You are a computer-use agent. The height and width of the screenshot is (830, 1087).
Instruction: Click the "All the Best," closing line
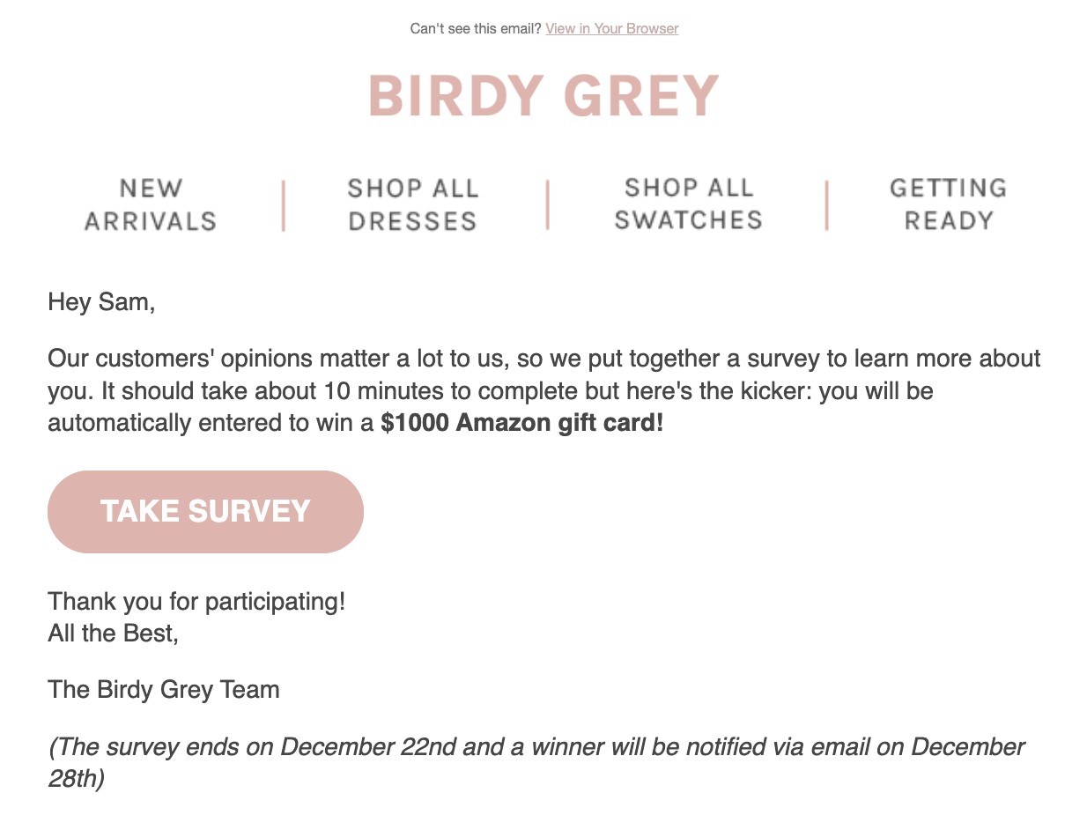[114, 633]
